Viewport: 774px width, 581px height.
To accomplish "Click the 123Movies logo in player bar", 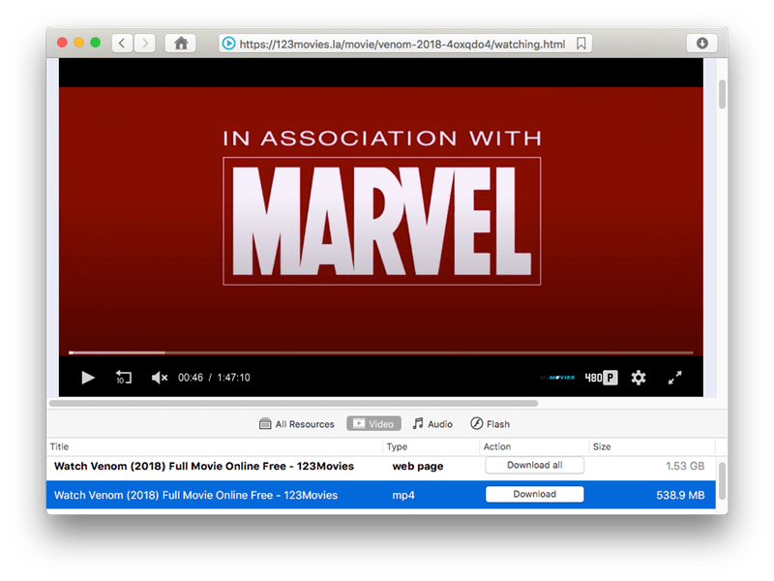I will (x=557, y=378).
